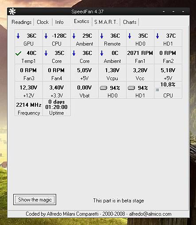
Task: Click the Remote temperature arrow icon
Action: 102,36
